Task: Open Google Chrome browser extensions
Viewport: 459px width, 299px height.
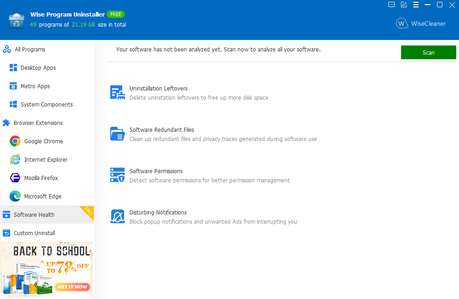Action: 43,141
